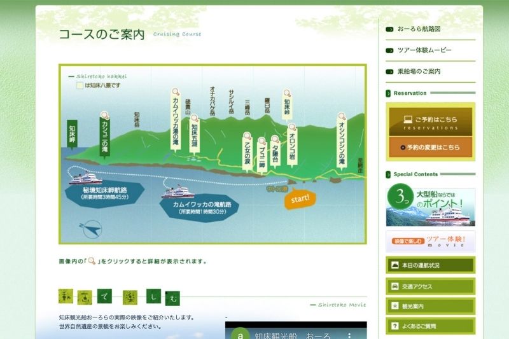This screenshot has width=509, height=339.
Task: Click the 硫黄山 mountain label
Action: [188, 107]
